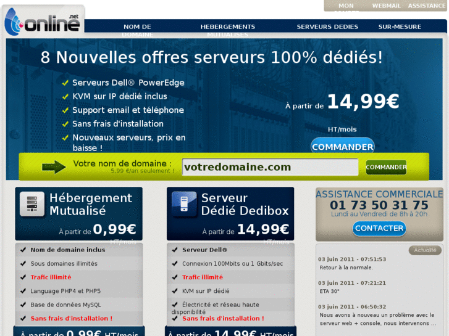This screenshot has width=449, height=336.
Task: Click checkmark next to Support email et téléphone
Action: click(65, 110)
